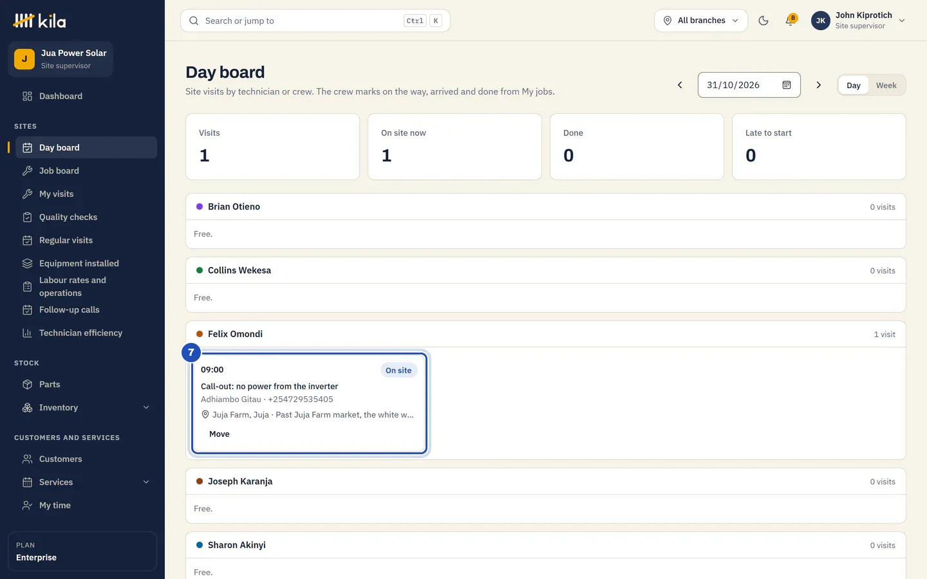This screenshot has width=927, height=579.
Task: Expand the Inventory submenu chevron
Action: click(x=146, y=407)
